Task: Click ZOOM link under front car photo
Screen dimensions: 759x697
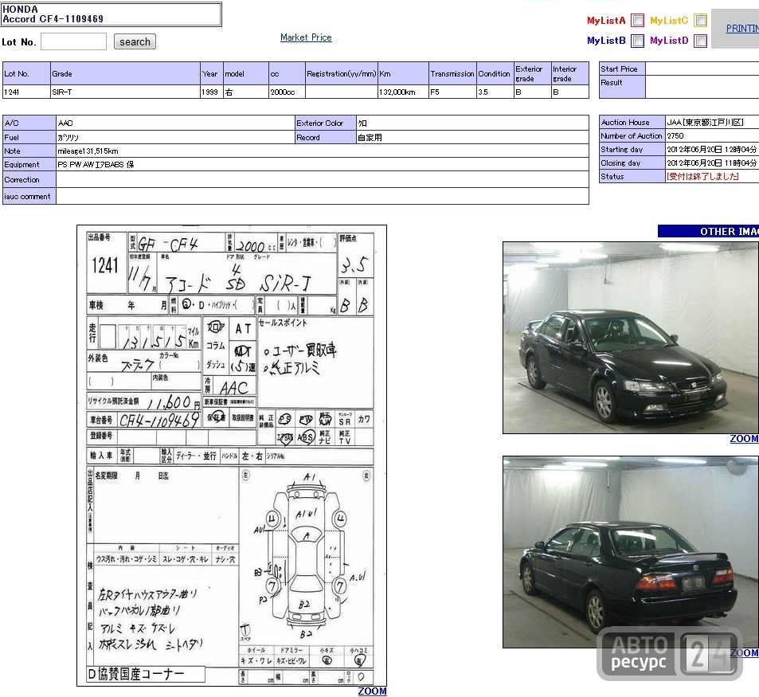Action: (x=744, y=439)
